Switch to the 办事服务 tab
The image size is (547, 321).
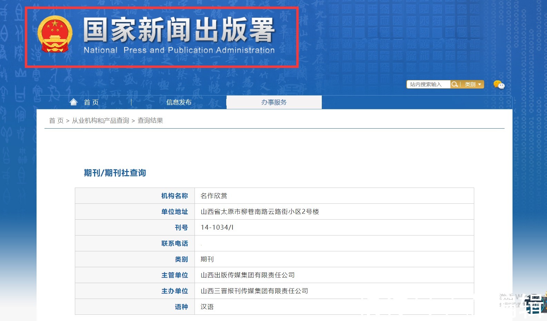[x=274, y=102]
